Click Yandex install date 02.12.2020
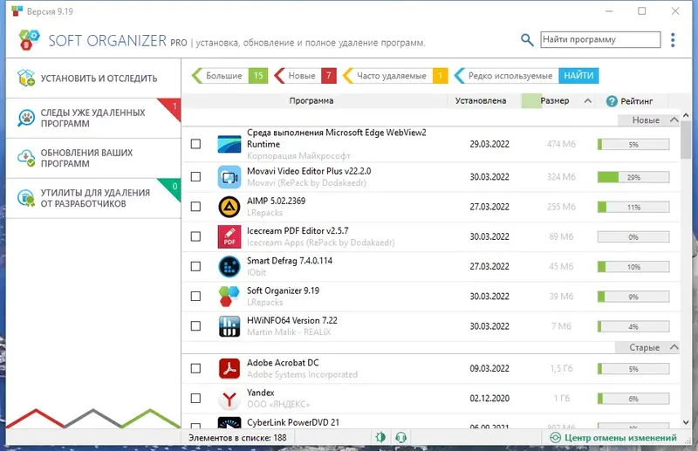This screenshot has height=451, width=698. tap(489, 398)
